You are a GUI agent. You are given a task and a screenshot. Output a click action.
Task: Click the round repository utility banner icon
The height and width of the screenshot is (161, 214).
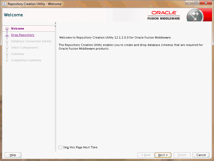[195, 15]
